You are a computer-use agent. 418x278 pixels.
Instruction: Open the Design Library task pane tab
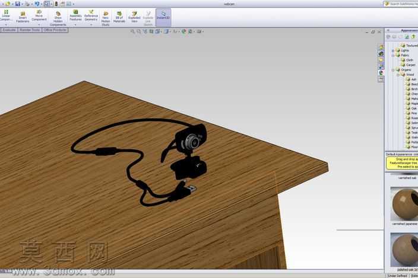click(x=381, y=53)
